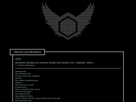Viewport: 136px width, 102px height.
Task: Click the horizontal divider below the header
Action: click(x=68, y=68)
